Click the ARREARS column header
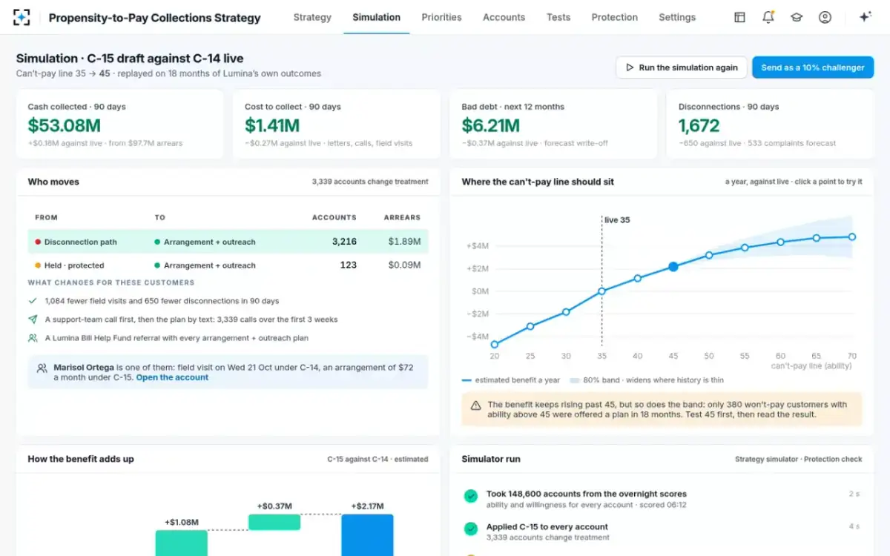890x556 pixels. 402,217
